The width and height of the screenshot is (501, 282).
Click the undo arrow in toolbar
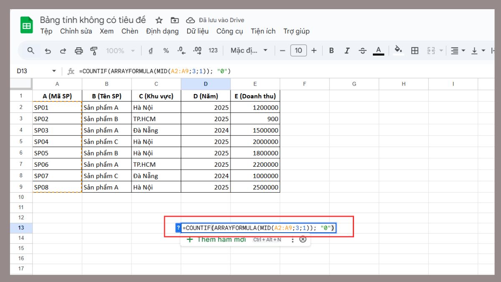[x=48, y=51]
